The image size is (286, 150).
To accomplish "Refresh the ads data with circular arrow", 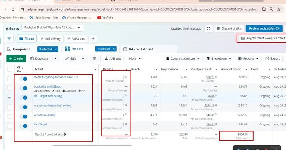I will (x=208, y=29).
